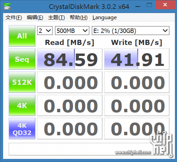The height and width of the screenshot is (162, 177).
Task: Close the CrystalDiskMark window
Action: 165,5
